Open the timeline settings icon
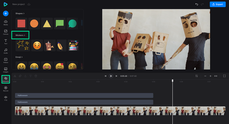The image size is (229, 124). point(197,76)
